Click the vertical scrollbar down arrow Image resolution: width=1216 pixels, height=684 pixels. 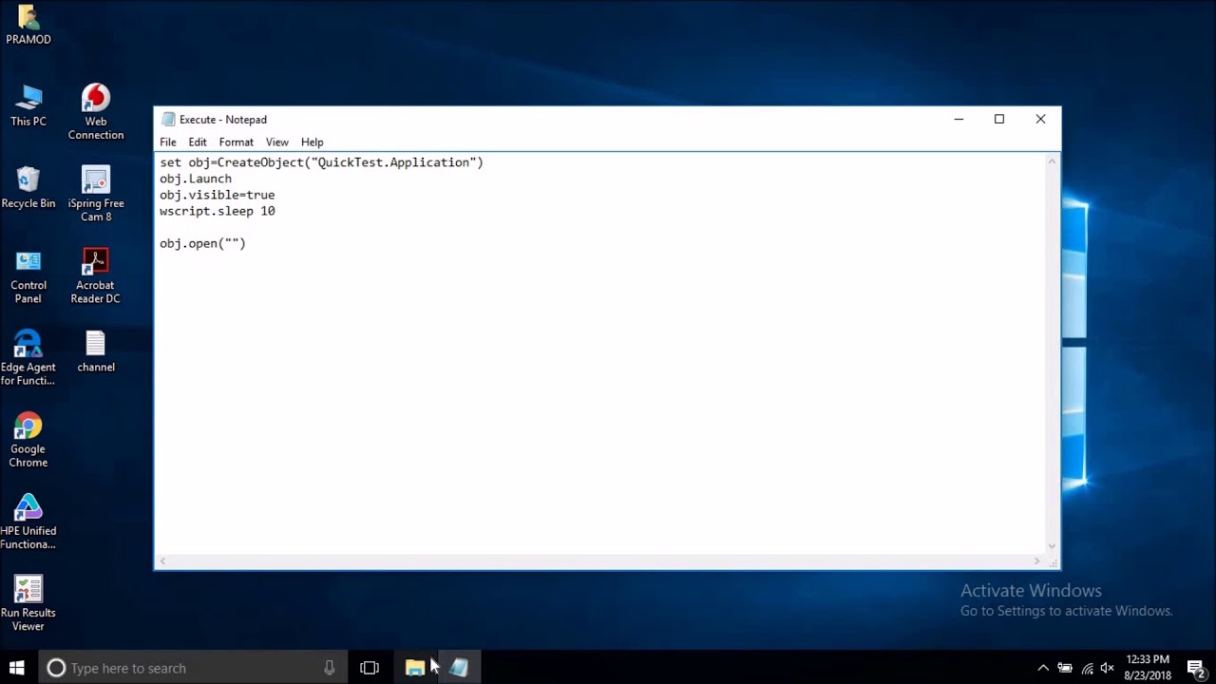tap(1052, 546)
